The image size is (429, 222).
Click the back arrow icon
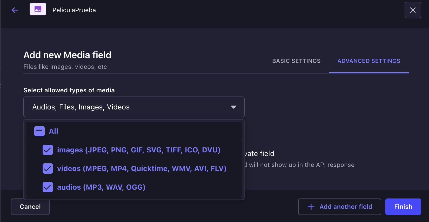point(15,10)
